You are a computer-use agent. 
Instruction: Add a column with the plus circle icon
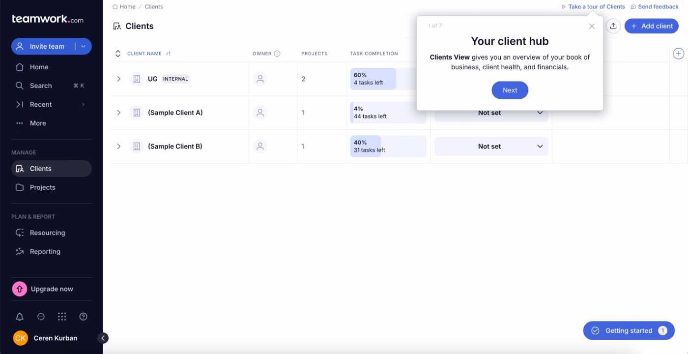click(678, 54)
